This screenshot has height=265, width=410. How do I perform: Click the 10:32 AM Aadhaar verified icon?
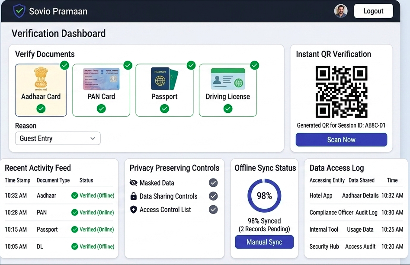coord(74,195)
